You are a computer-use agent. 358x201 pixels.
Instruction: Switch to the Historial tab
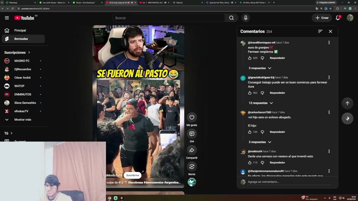[x=187, y=3]
